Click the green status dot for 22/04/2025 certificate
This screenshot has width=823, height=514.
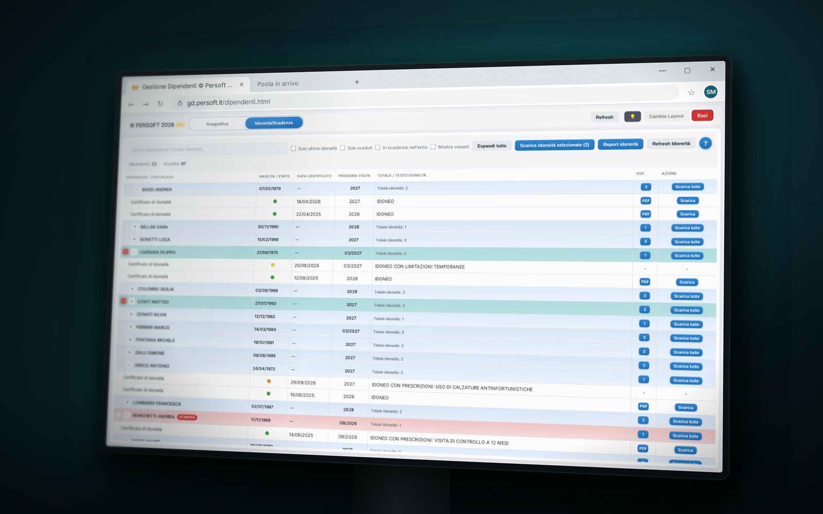coord(275,214)
